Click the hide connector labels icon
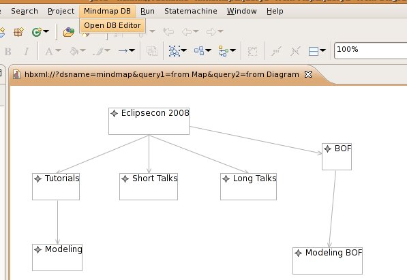This screenshot has height=280, width=407. [x=295, y=51]
